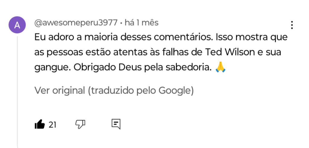
Task: Click the like count "21"
Action: pos(53,124)
